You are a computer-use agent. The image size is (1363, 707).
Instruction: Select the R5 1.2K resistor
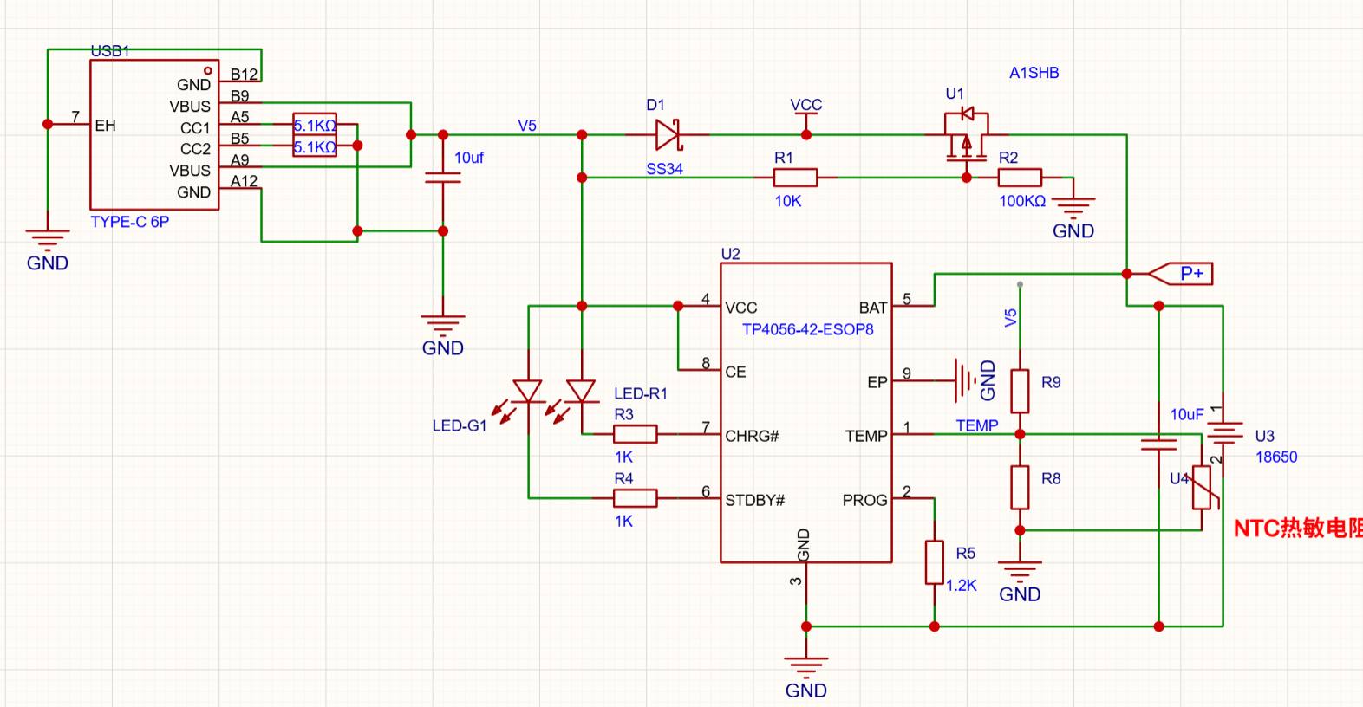coord(934,562)
